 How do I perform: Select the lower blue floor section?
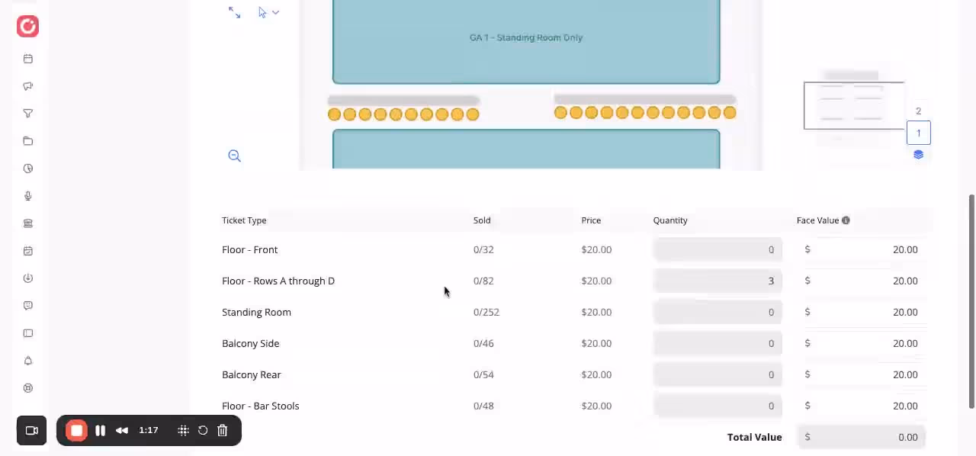pyautogui.click(x=526, y=149)
